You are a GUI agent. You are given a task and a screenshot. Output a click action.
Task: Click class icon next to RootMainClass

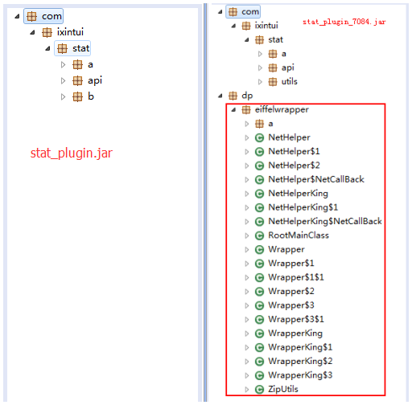pos(259,235)
